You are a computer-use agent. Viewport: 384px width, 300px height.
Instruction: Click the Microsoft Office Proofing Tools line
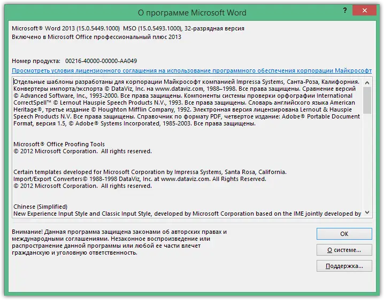pos(59,144)
